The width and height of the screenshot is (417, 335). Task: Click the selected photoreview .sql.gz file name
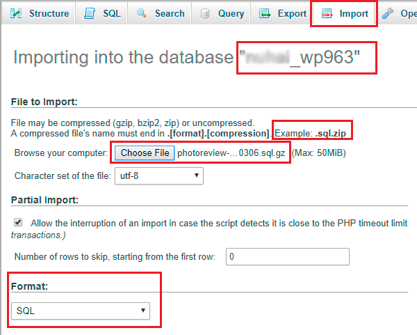pyautogui.click(x=231, y=153)
